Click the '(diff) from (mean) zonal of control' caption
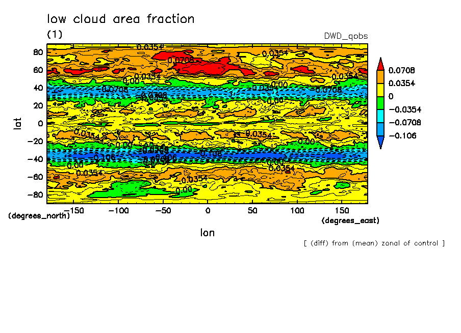This screenshot has width=461, height=333. click(374, 243)
